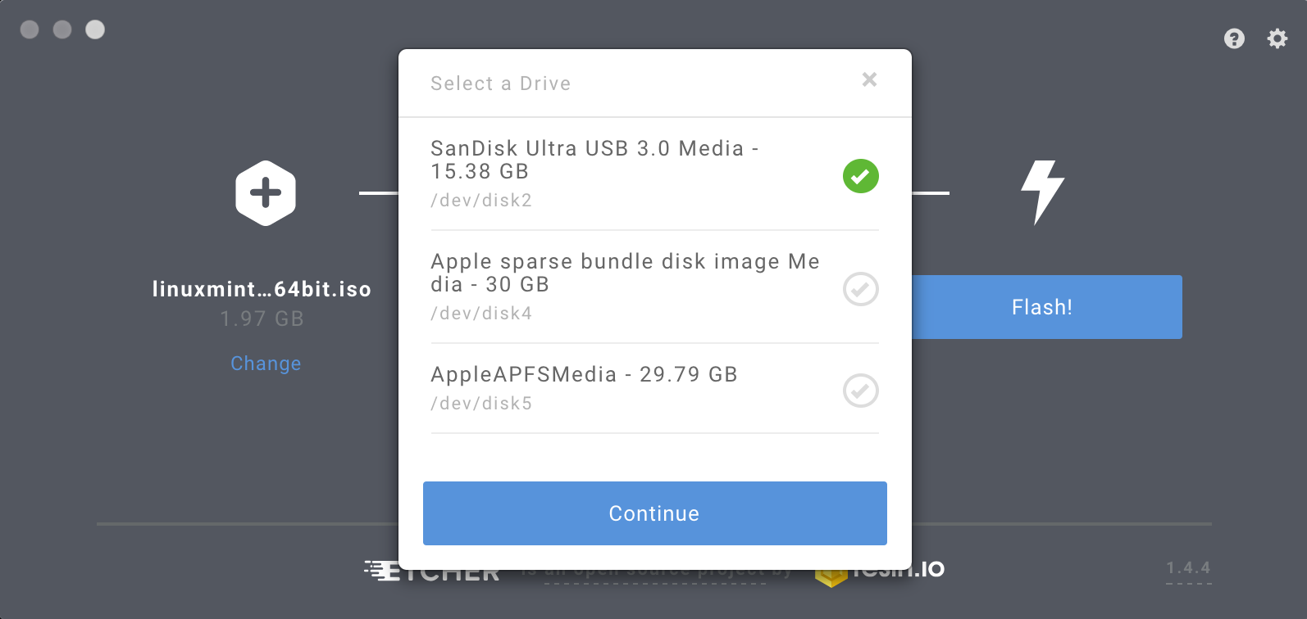Image resolution: width=1307 pixels, height=619 pixels.
Task: Click the white macOS zoom window button
Action: coord(95,29)
